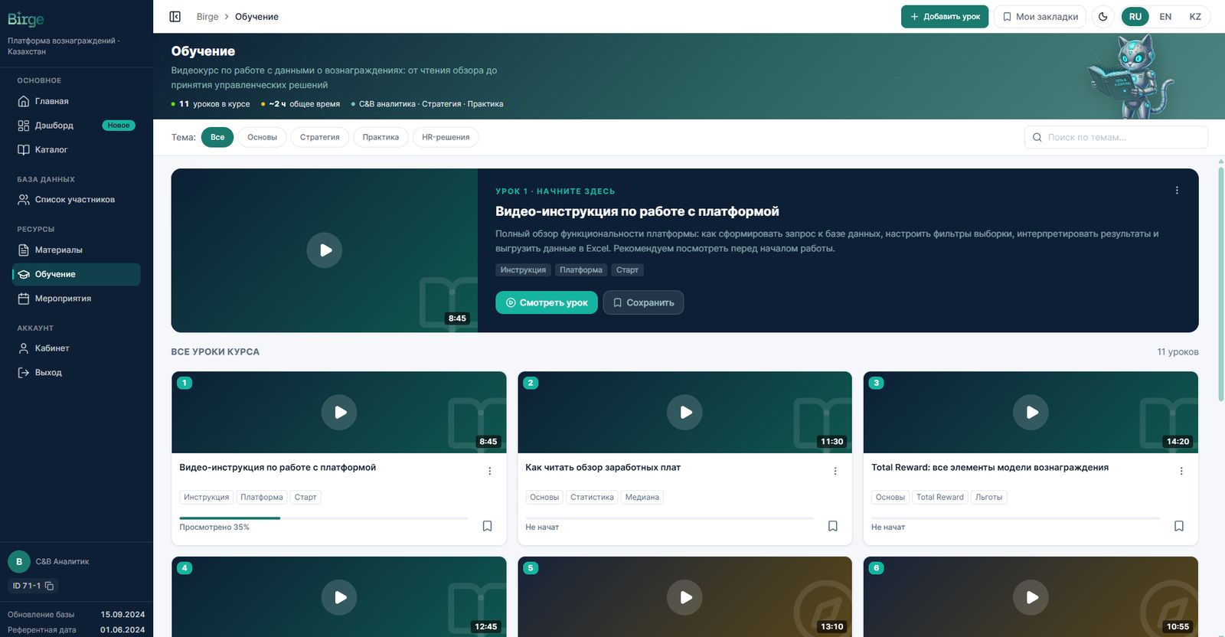
Task: Play lesson 1 video thumbnail
Action: pos(339,412)
